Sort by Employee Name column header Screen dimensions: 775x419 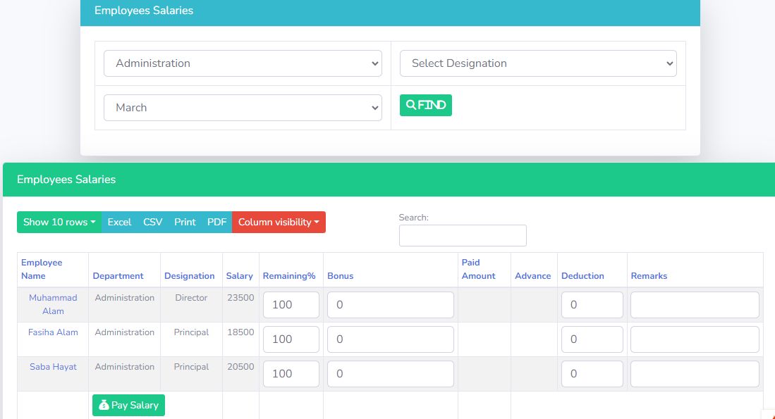tap(42, 269)
